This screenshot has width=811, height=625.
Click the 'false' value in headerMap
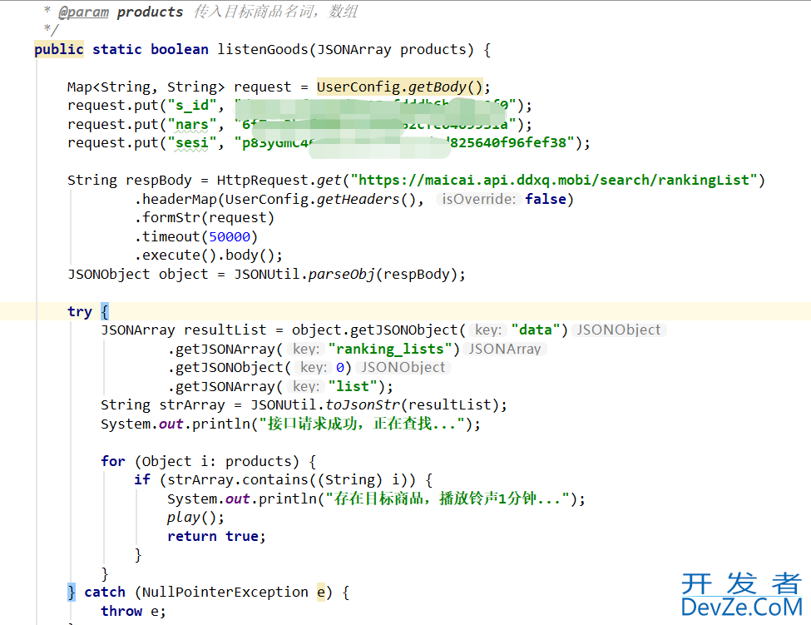pyautogui.click(x=545, y=199)
